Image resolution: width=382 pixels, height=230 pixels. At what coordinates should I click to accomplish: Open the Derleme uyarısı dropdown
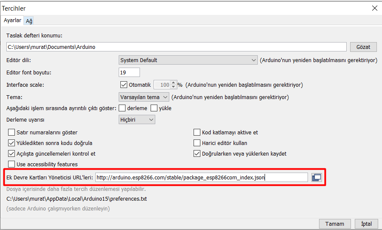coord(137,120)
